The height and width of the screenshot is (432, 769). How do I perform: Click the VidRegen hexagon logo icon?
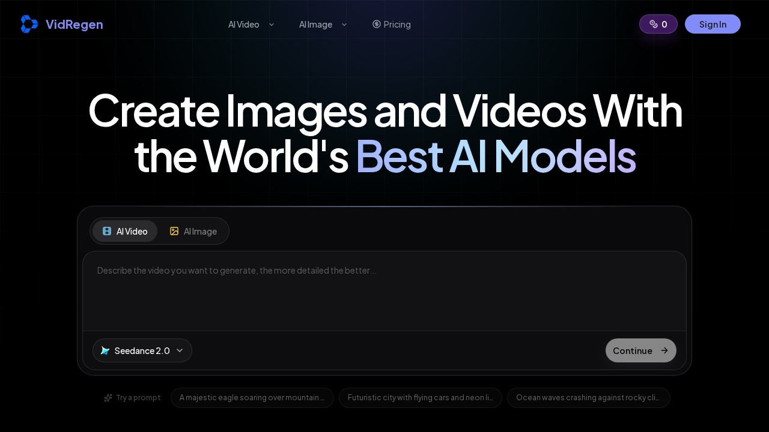(29, 24)
